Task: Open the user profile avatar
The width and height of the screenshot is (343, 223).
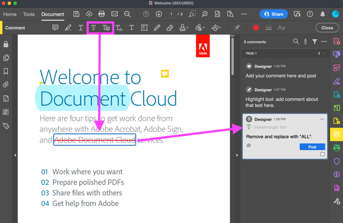Action: (335, 14)
